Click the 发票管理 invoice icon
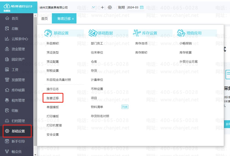Screen dimensions: 230x156 point(7,80)
